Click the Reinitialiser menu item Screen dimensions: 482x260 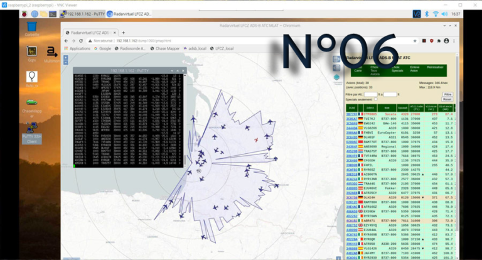[x=436, y=67]
